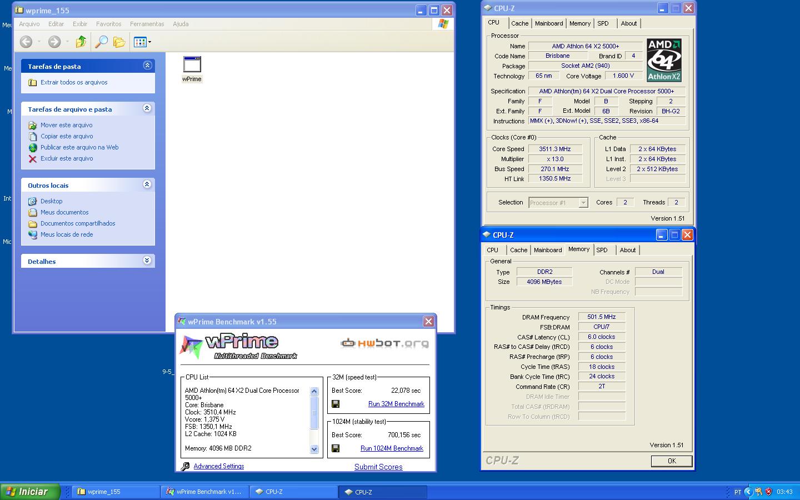Open the Processor #1 selection dropdown

tap(583, 203)
